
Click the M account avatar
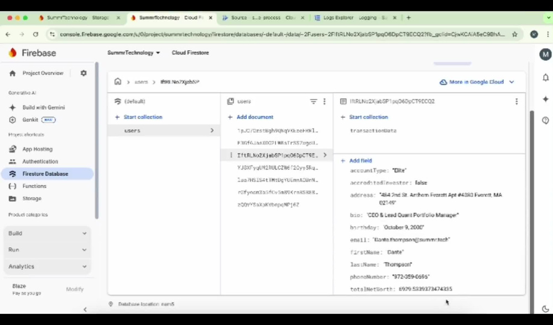click(546, 54)
